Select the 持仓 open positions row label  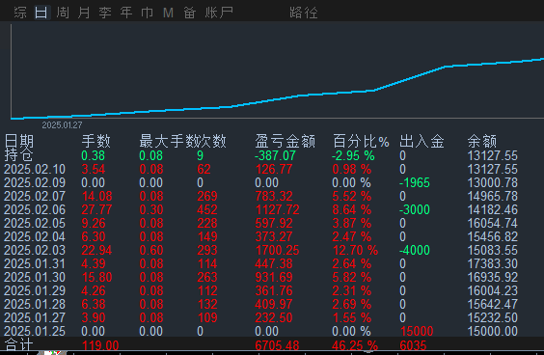coord(18,155)
